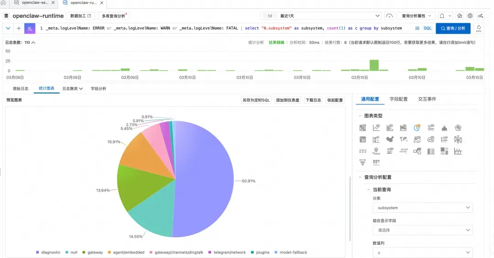Save query with star favorite icon
This screenshot has width=494, height=258.
coord(460,15)
